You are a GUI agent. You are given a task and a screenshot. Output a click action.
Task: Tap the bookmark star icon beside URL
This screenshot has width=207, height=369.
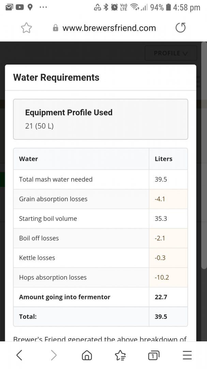tap(26, 28)
